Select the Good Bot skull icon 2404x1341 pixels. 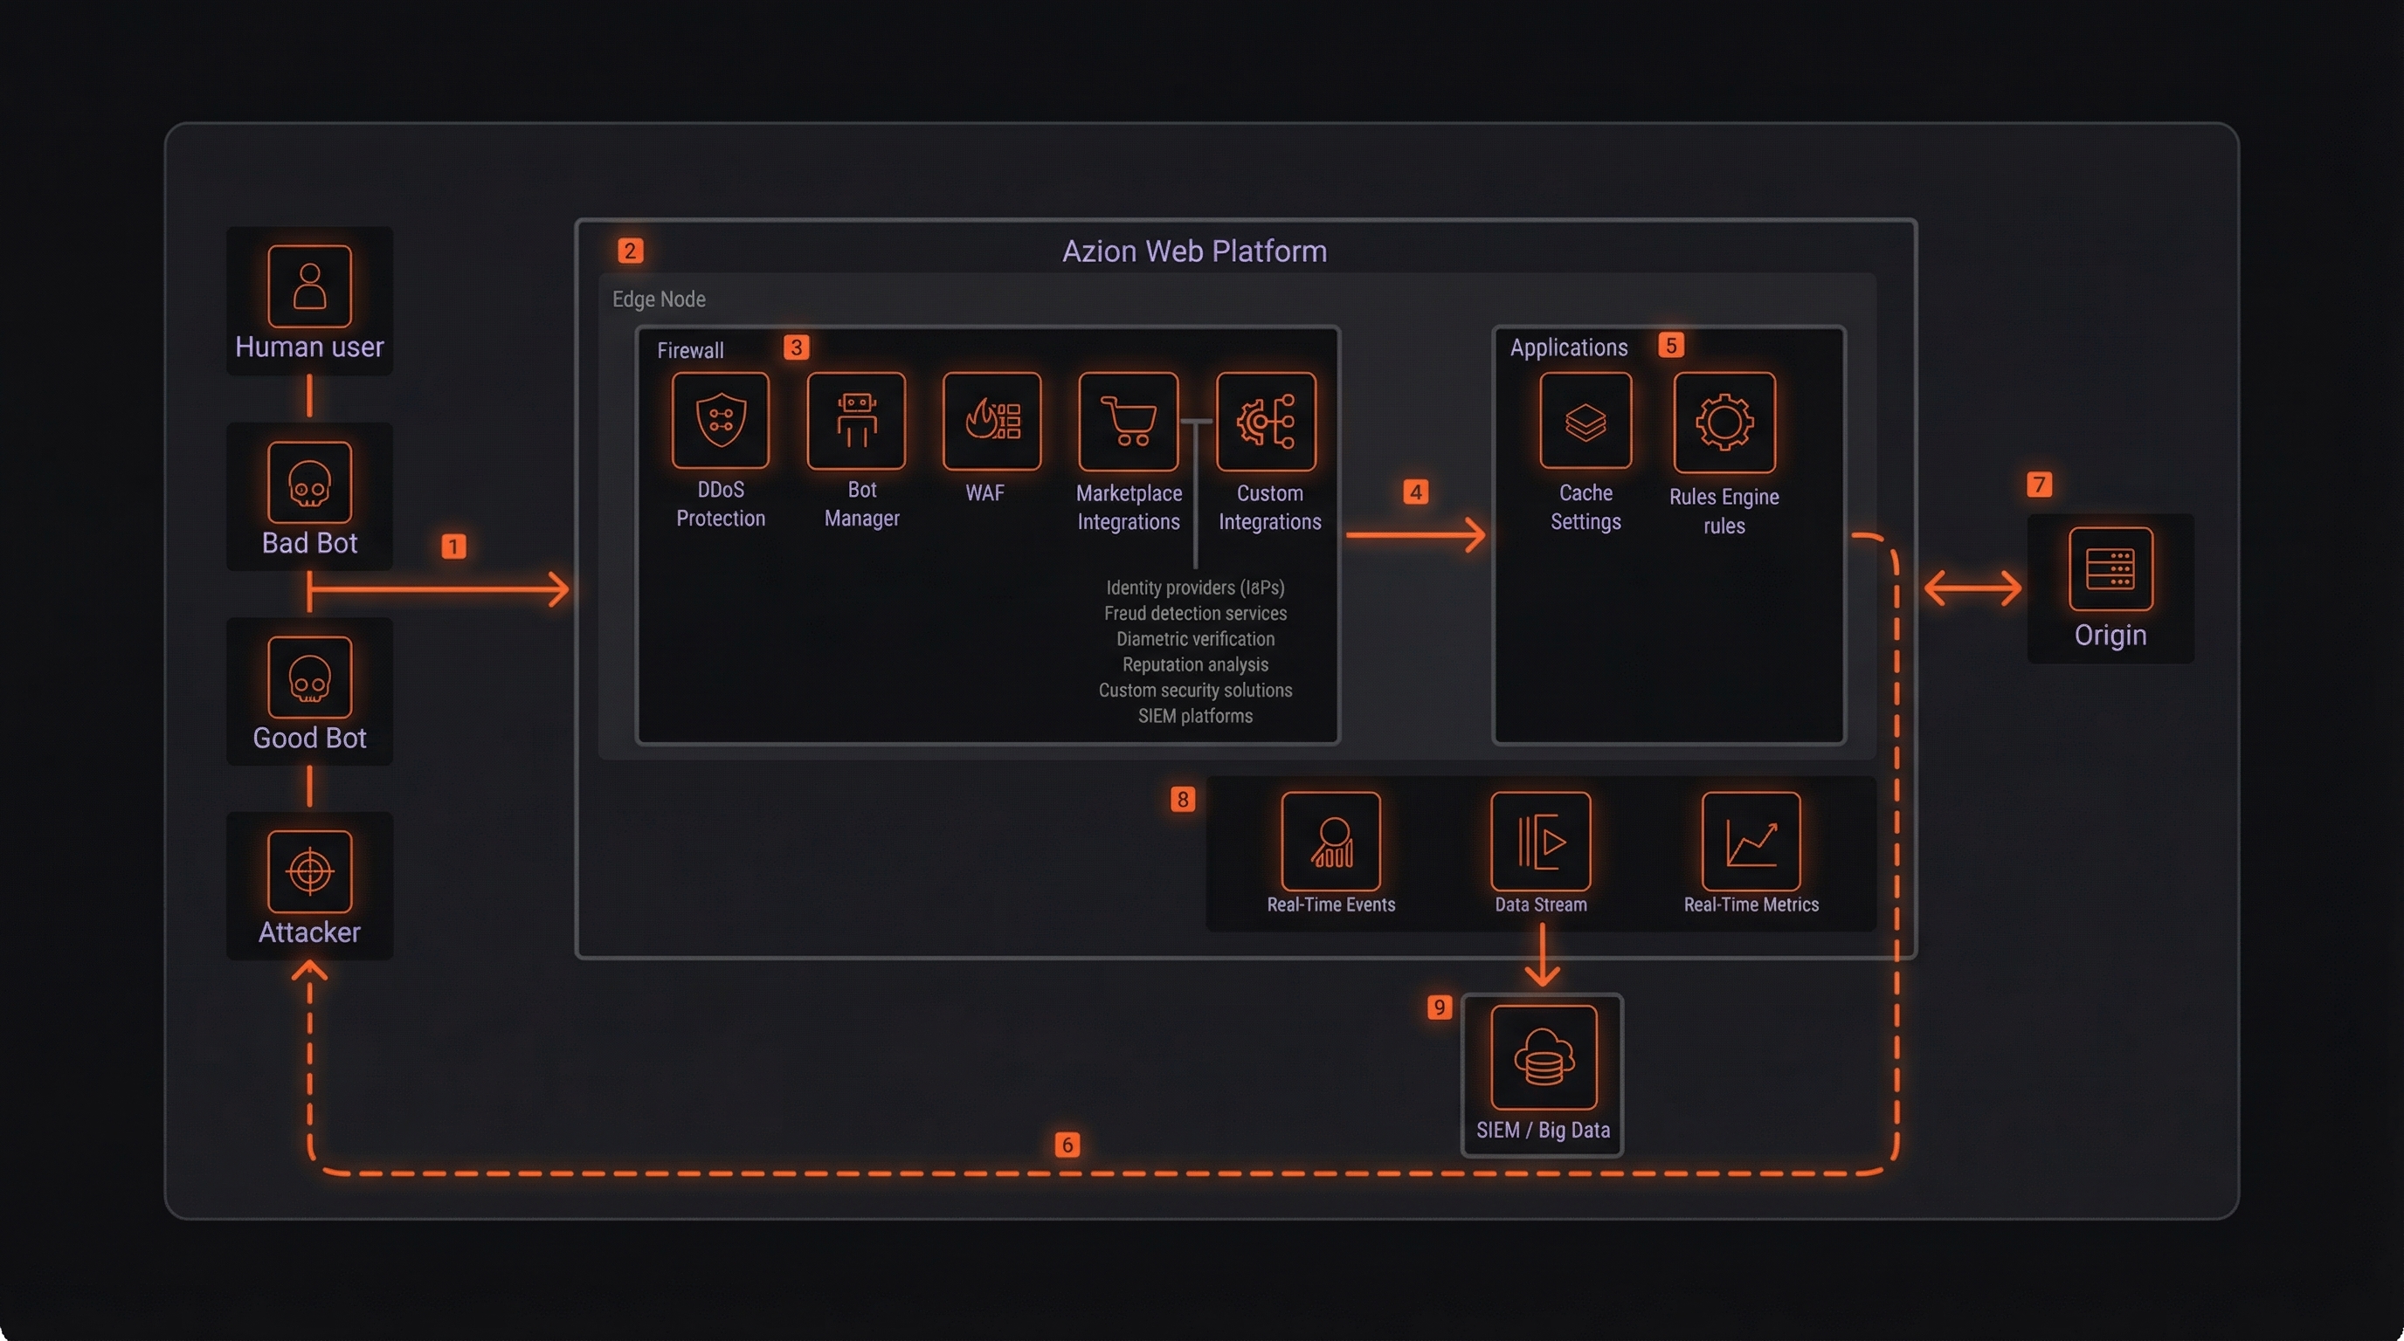[x=309, y=677]
